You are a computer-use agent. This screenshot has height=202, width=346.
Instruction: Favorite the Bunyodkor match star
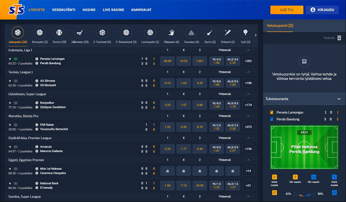click(10, 103)
